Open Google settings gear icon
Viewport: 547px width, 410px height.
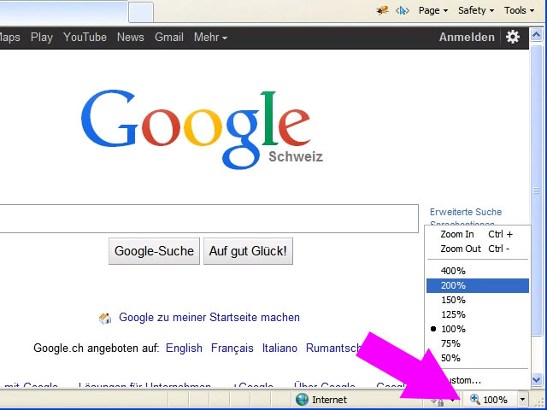pos(513,37)
